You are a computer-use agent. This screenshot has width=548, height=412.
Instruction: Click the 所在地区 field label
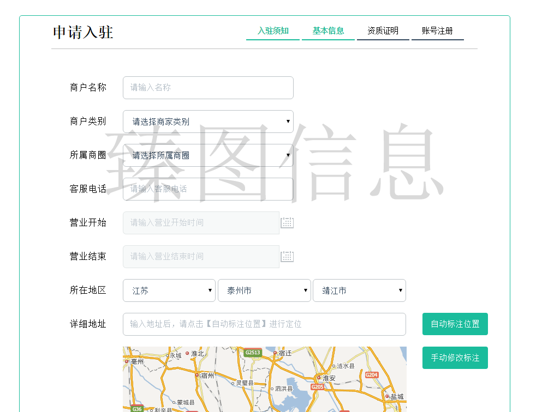88,290
